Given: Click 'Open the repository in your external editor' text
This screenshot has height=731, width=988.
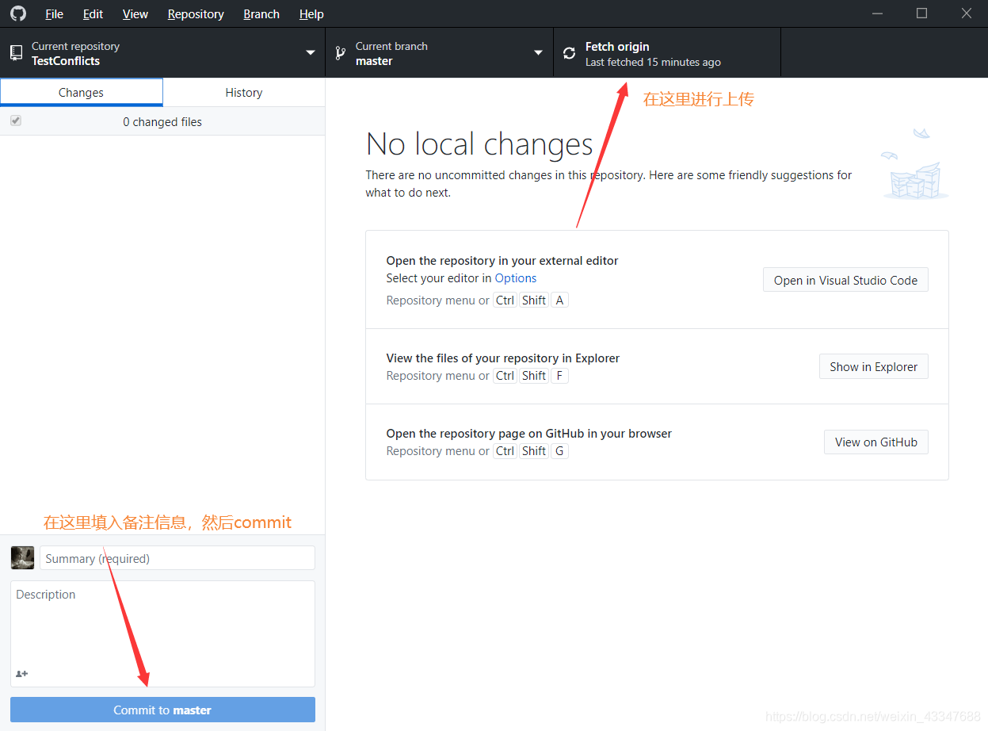Looking at the screenshot, I should click(502, 261).
